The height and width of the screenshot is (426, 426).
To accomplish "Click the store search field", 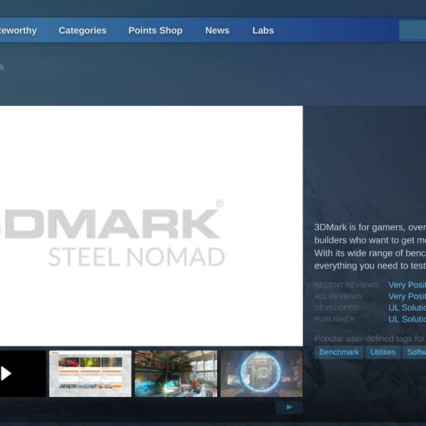I will point(413,31).
